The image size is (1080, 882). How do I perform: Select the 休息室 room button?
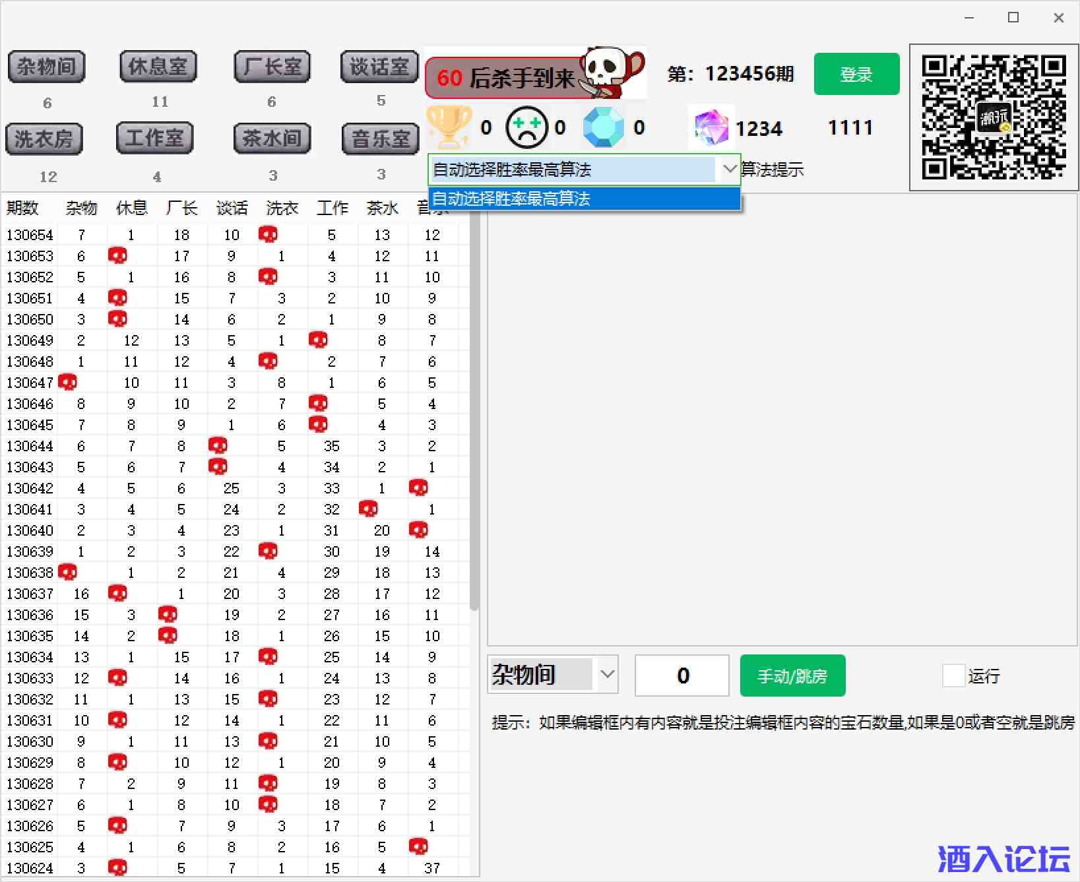pos(158,66)
